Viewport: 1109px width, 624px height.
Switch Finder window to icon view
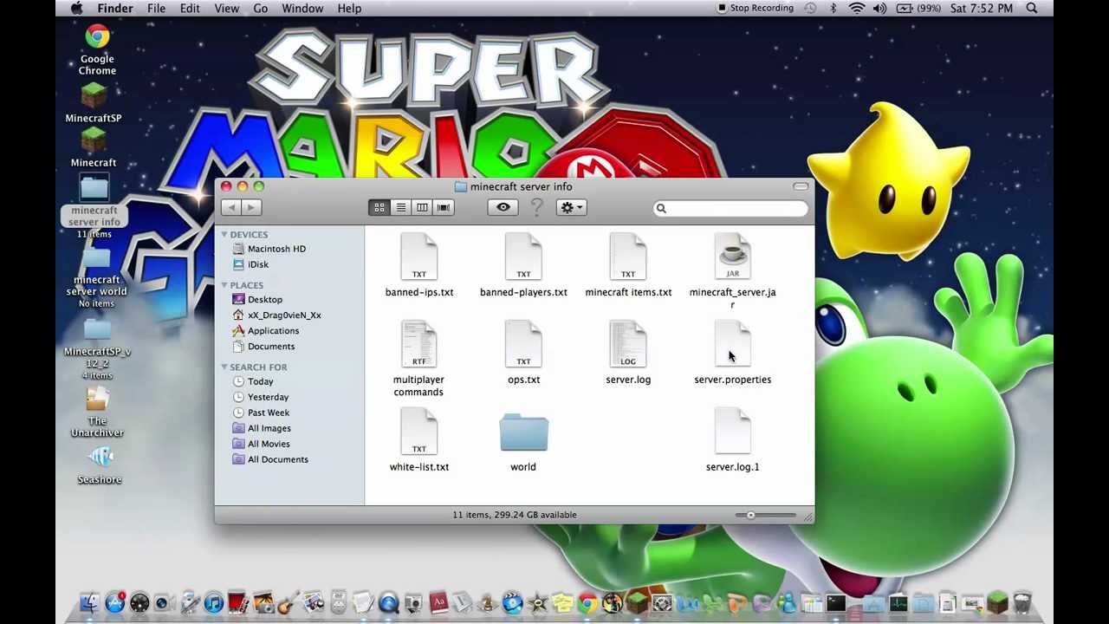[379, 207]
